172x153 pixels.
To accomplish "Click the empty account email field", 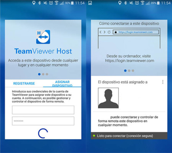I will coord(43,110).
